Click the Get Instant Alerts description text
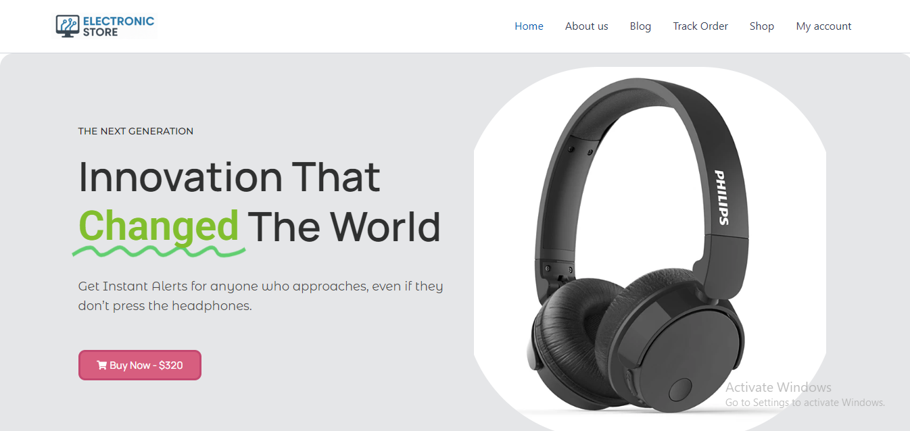 click(261, 296)
